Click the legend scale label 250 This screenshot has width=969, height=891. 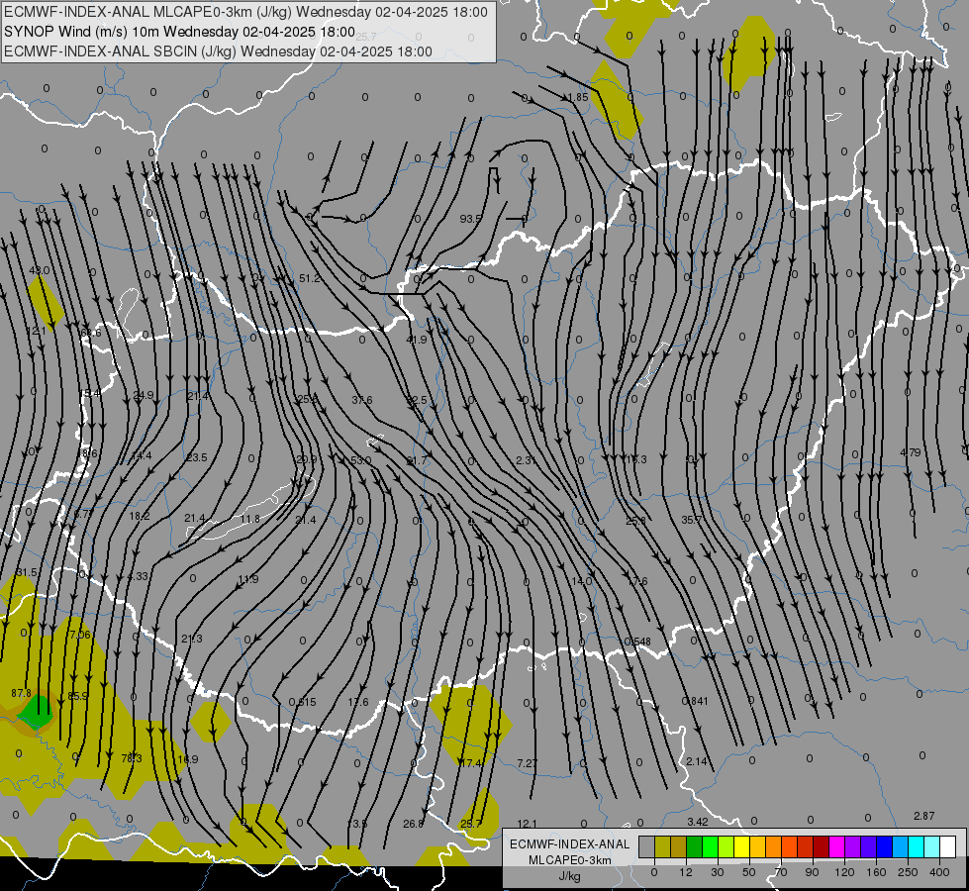908,872
